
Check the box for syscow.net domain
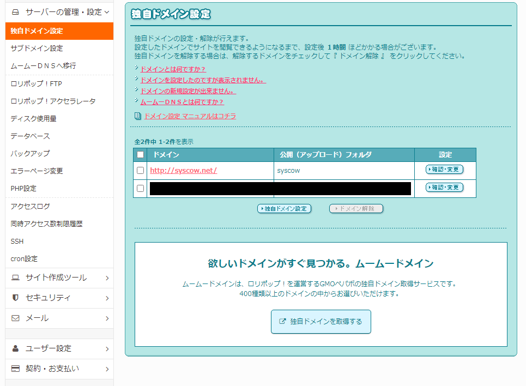click(140, 170)
